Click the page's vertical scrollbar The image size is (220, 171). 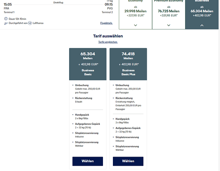click(x=219, y=85)
